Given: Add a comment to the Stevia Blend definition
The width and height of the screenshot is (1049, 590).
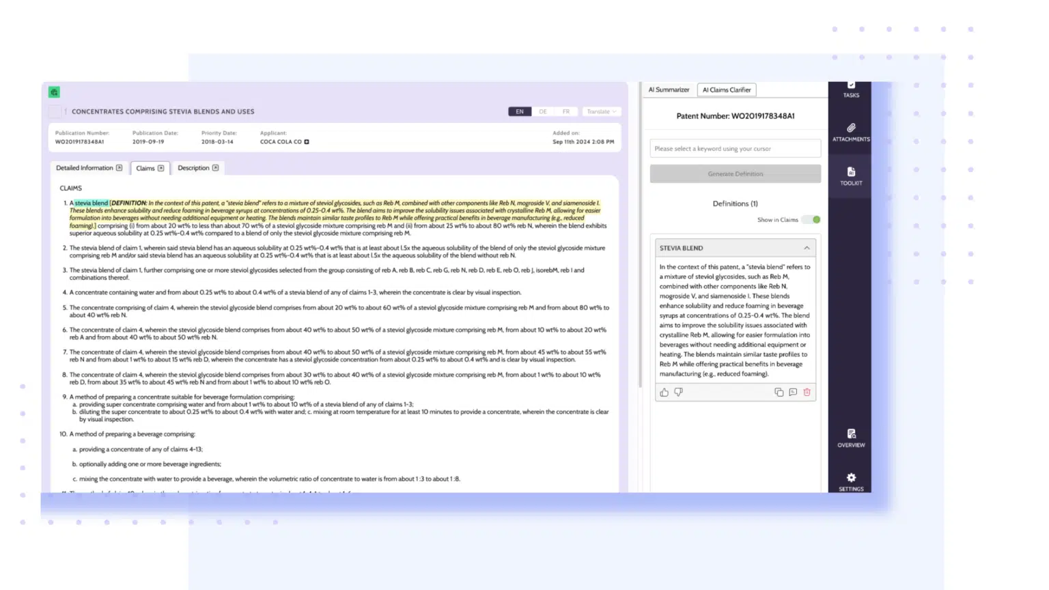Looking at the screenshot, I should coord(793,392).
